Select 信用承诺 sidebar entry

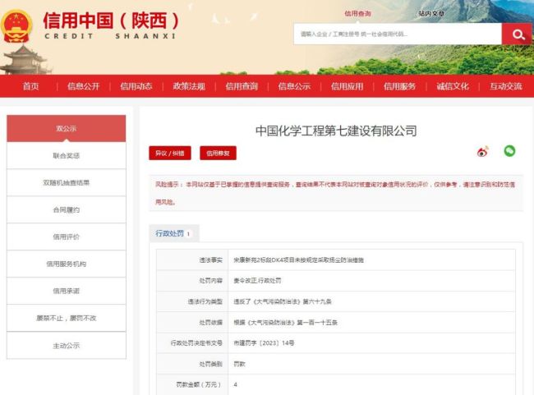67,291
